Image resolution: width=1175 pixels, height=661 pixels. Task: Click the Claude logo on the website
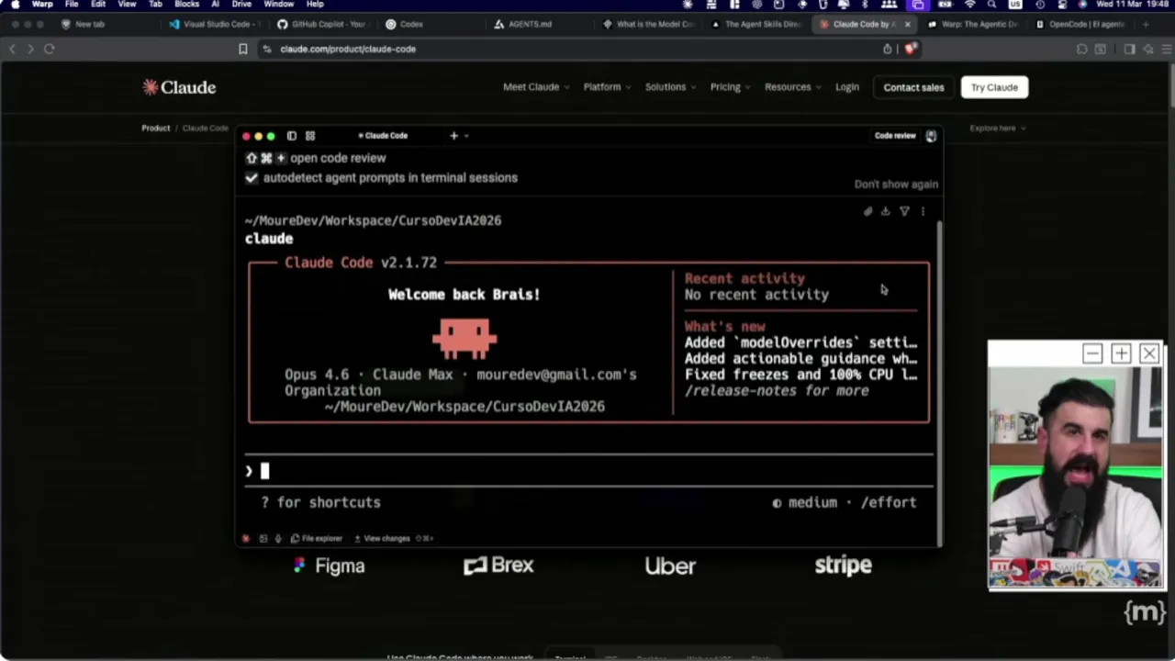point(179,87)
